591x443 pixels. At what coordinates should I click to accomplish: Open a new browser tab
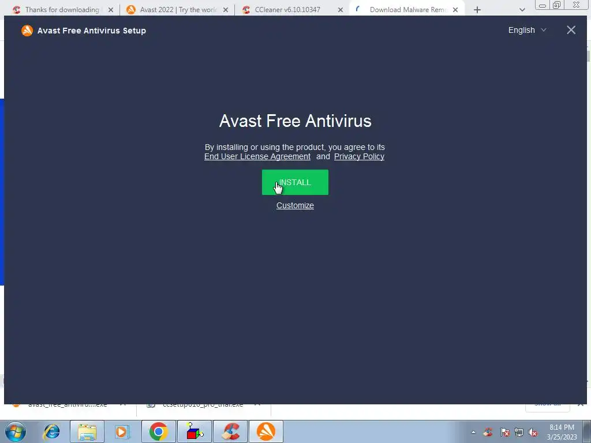coord(477,10)
